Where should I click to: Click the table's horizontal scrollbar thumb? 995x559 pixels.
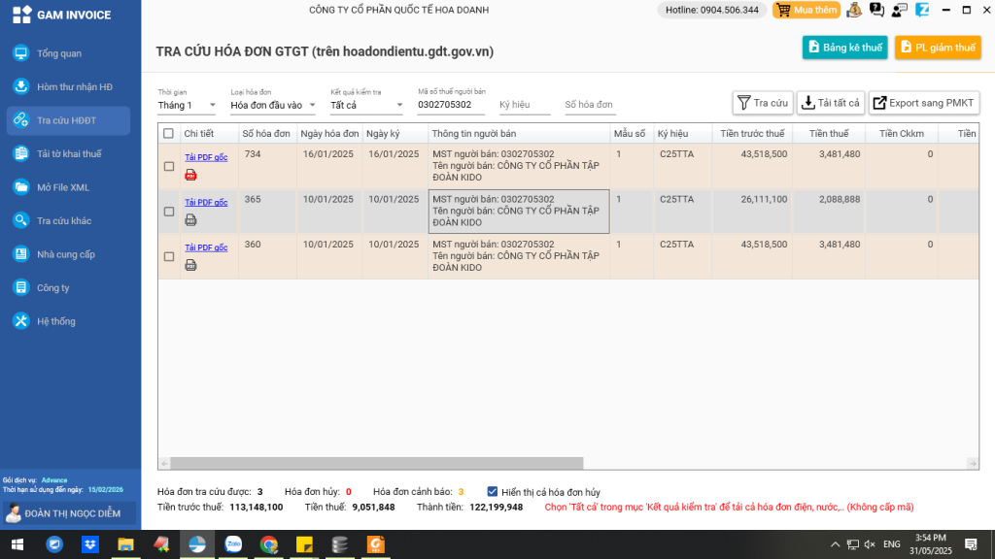pos(377,463)
